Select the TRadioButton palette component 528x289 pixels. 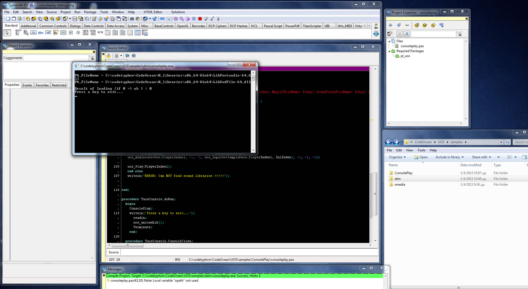coord(78,33)
